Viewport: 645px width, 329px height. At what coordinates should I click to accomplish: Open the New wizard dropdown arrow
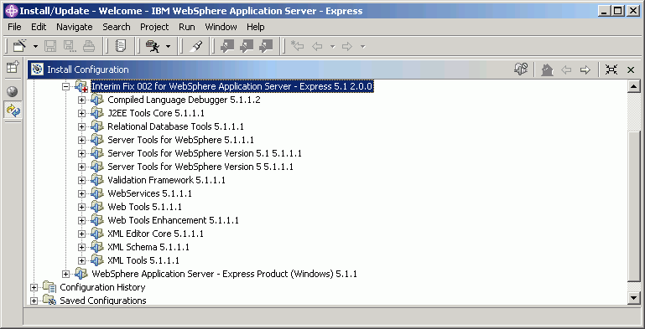click(35, 46)
